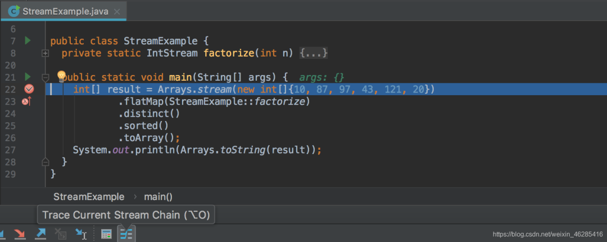Click fold end marker on line 28
This screenshot has height=242, width=607.
tap(46, 162)
